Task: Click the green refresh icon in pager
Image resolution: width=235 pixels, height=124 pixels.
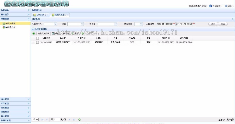Action: (x=80, y=120)
